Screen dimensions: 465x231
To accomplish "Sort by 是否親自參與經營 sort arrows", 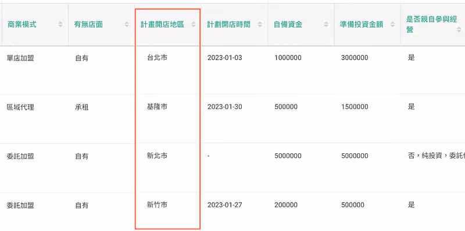I will pos(459,30).
